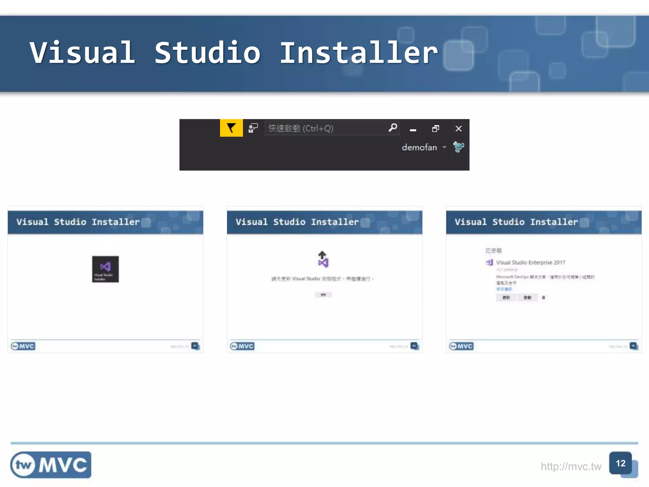Click the slide number 12 badge
649x487 pixels.
pyautogui.click(x=621, y=464)
